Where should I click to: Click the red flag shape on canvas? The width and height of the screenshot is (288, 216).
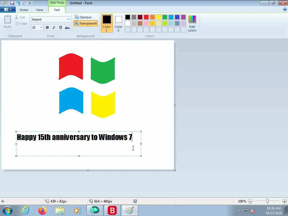coord(71,66)
